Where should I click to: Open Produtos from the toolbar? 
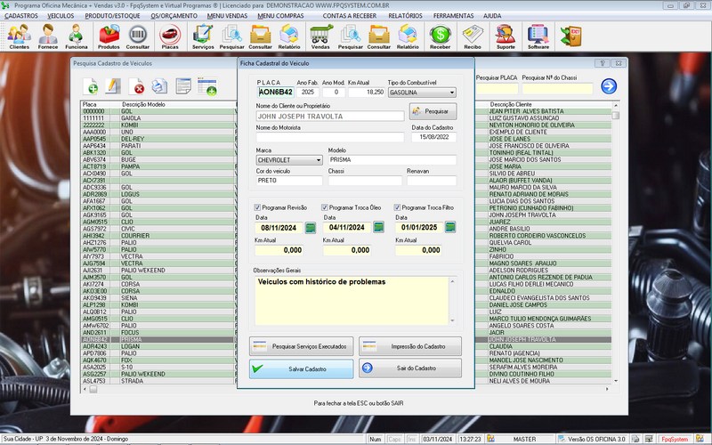click(x=109, y=36)
